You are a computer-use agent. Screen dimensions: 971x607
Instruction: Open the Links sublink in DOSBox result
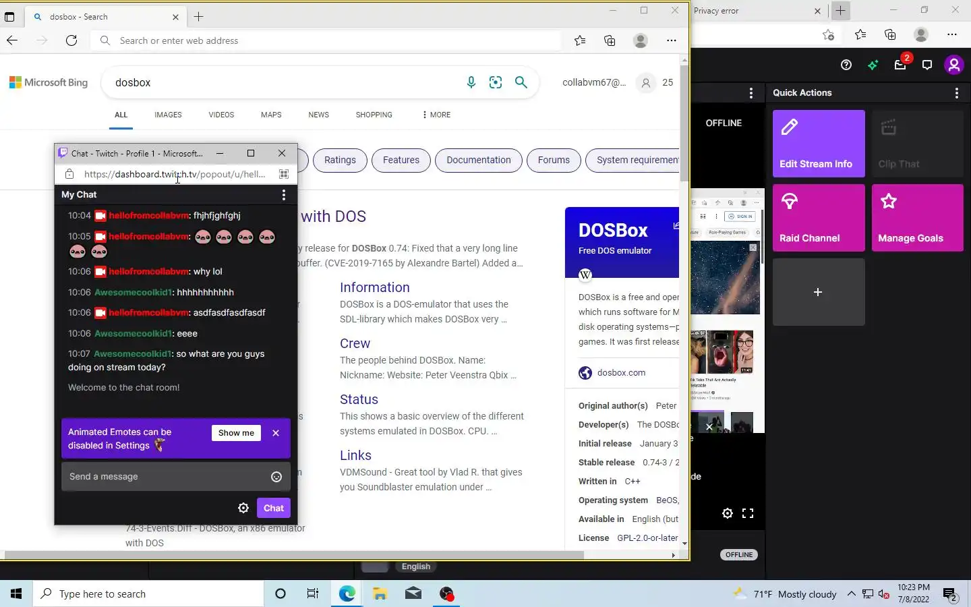(355, 455)
